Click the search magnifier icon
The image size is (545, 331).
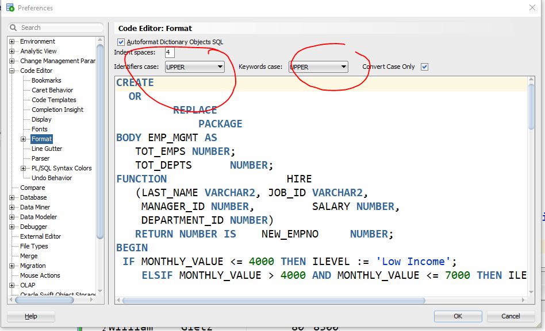point(14,28)
